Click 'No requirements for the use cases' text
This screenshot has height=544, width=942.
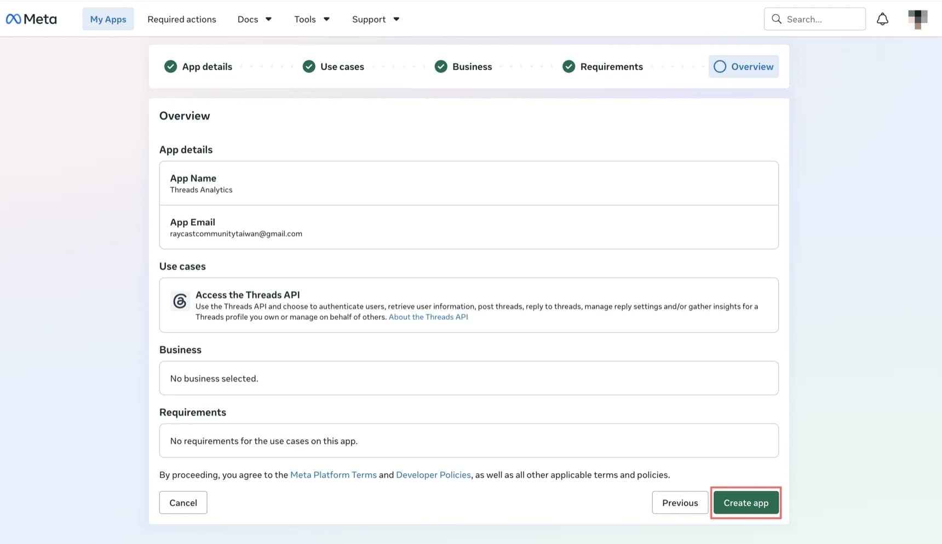point(263,441)
